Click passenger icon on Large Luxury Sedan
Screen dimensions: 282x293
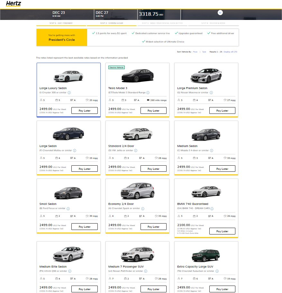(x=41, y=100)
